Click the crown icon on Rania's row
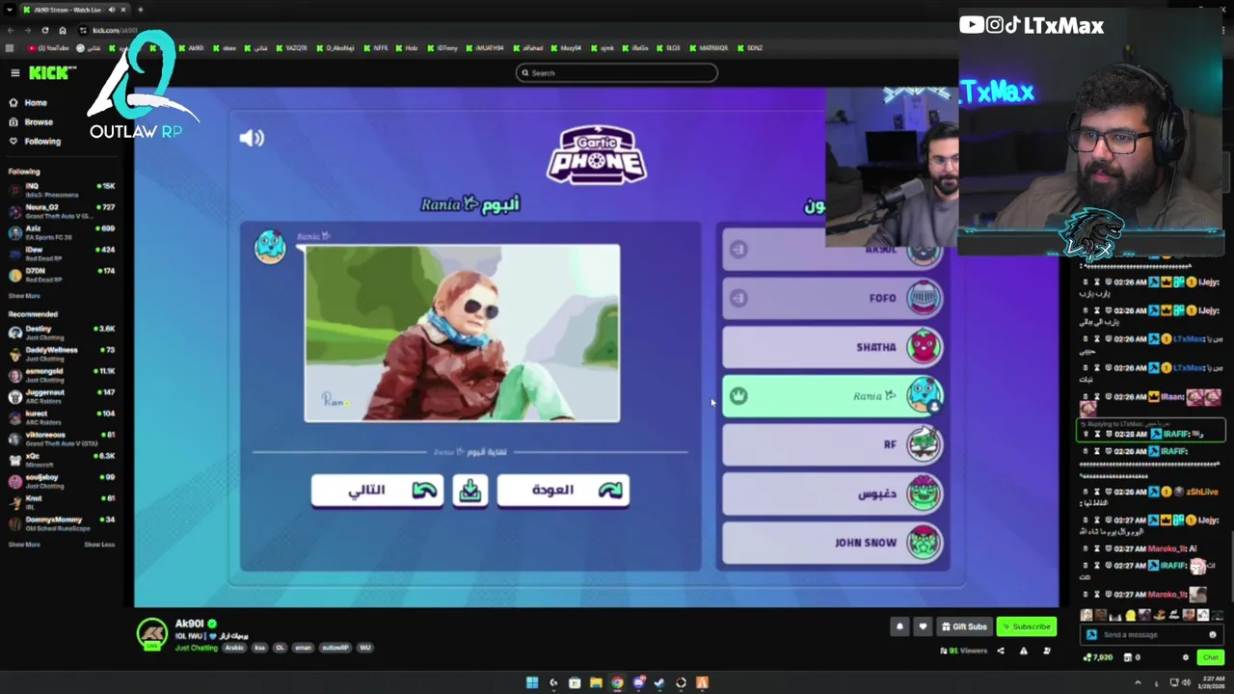The width and height of the screenshot is (1234, 694). (738, 396)
